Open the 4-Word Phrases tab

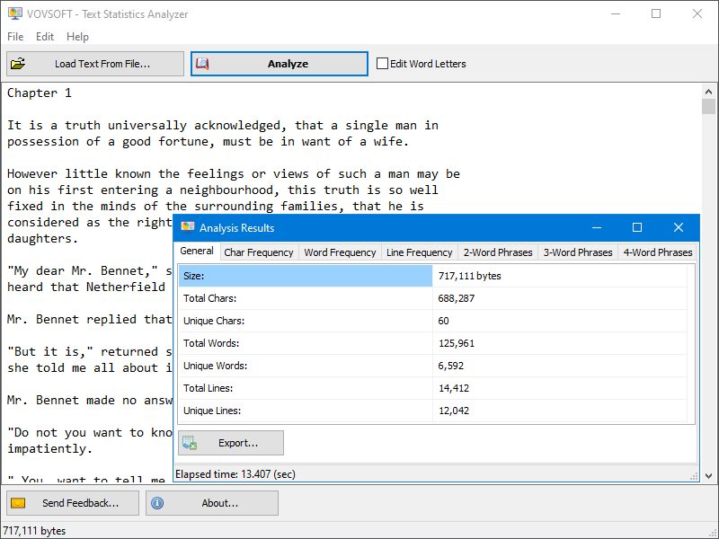[658, 252]
